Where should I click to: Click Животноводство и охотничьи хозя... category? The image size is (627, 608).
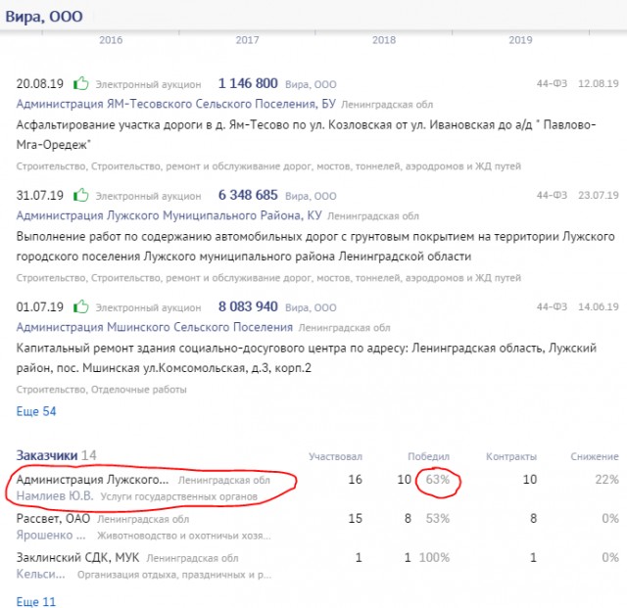[x=184, y=536]
